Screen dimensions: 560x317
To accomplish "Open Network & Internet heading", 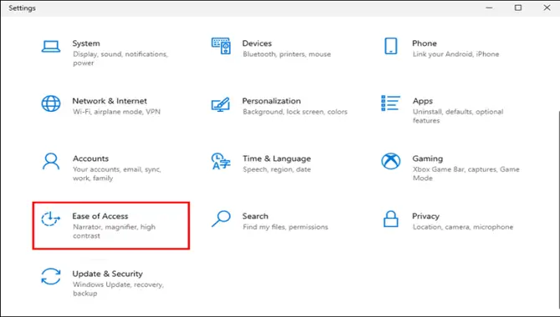I will 109,101.
